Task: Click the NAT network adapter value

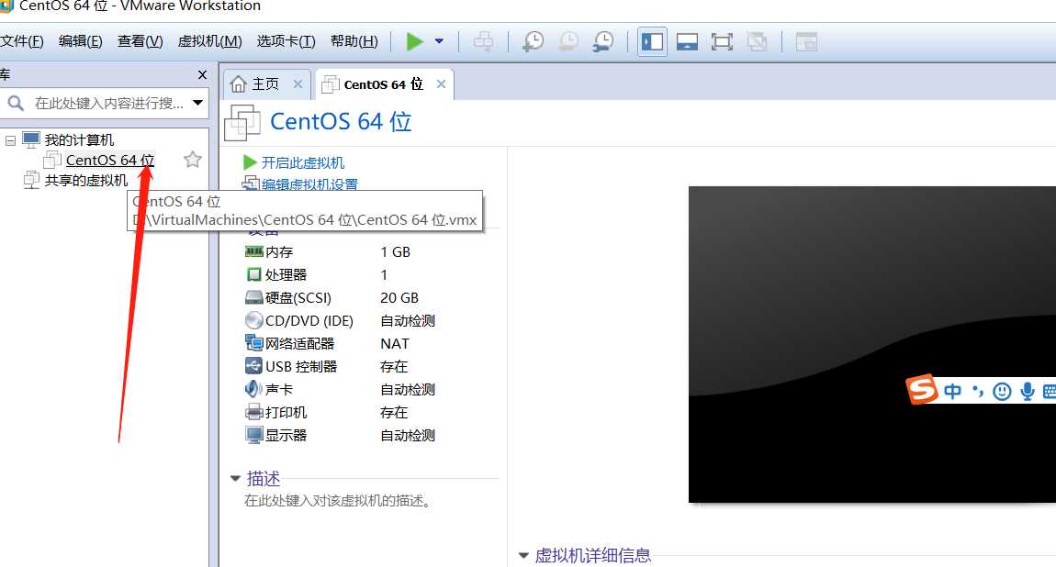Action: (395, 344)
